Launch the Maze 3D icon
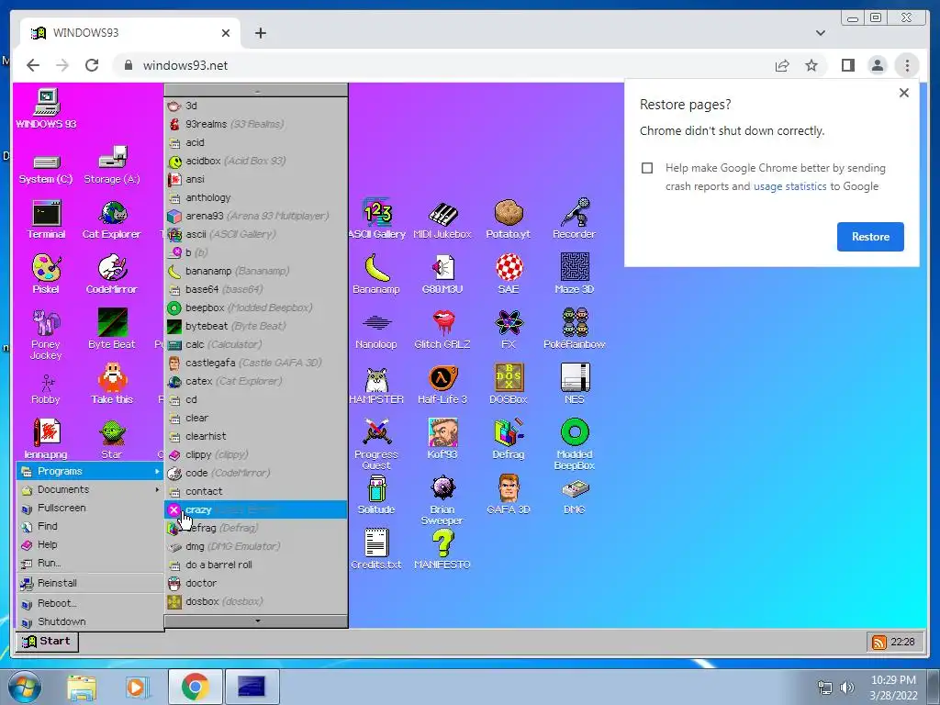Screen dimensions: 940x705 [x=575, y=274]
